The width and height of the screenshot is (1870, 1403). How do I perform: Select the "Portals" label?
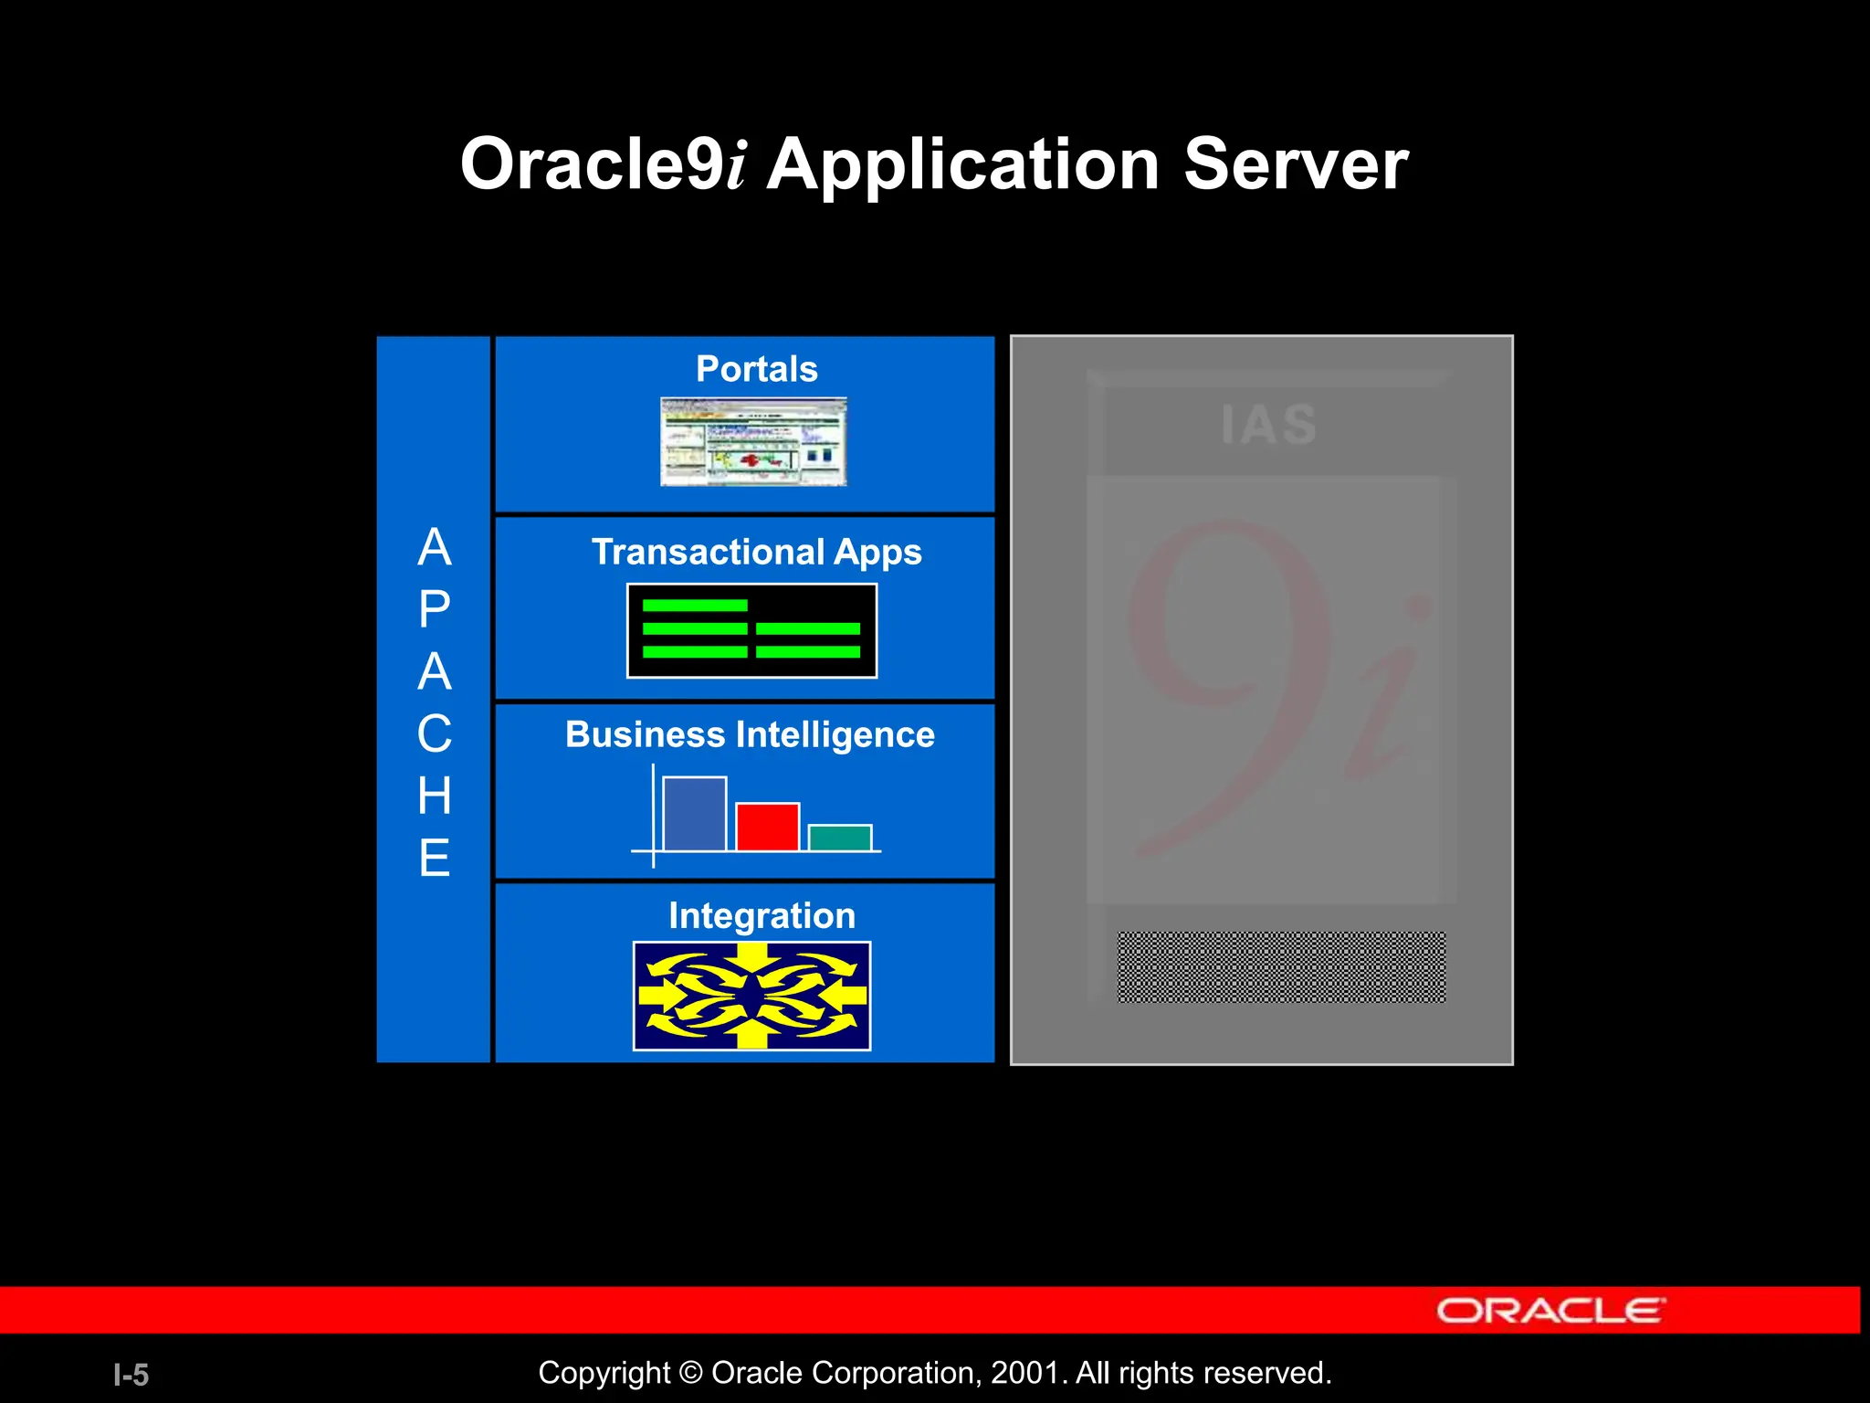(757, 369)
